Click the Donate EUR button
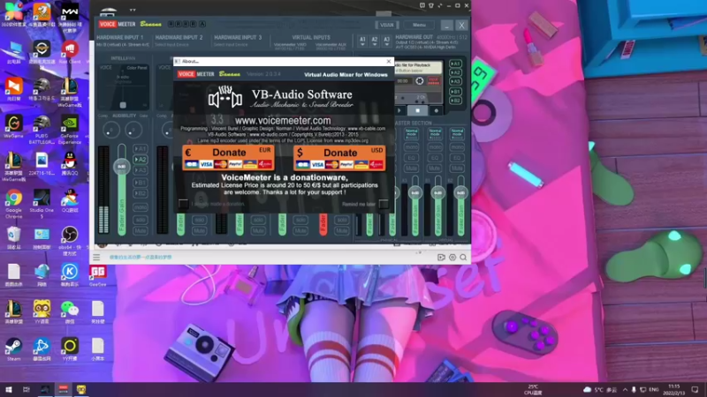 (x=228, y=158)
